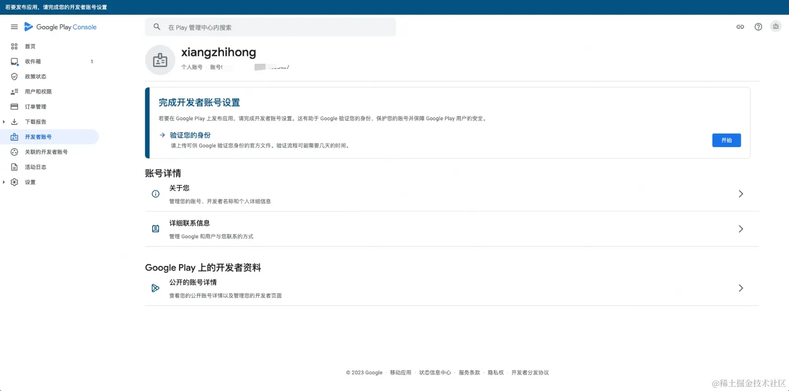Open the 移动应用 footer link
This screenshot has width=789, height=391.
[x=401, y=372]
